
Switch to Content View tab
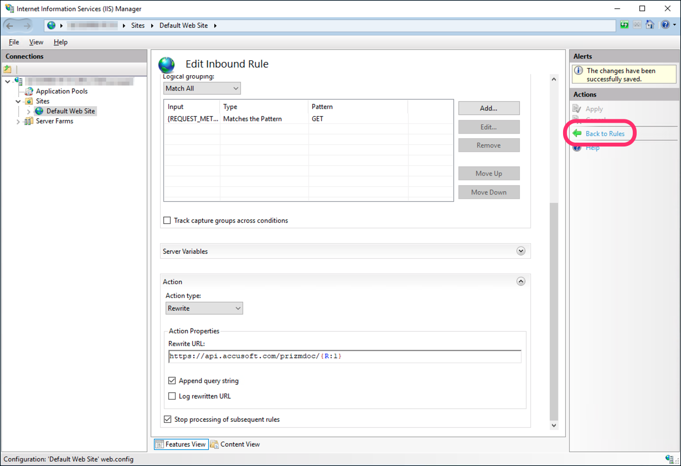235,444
